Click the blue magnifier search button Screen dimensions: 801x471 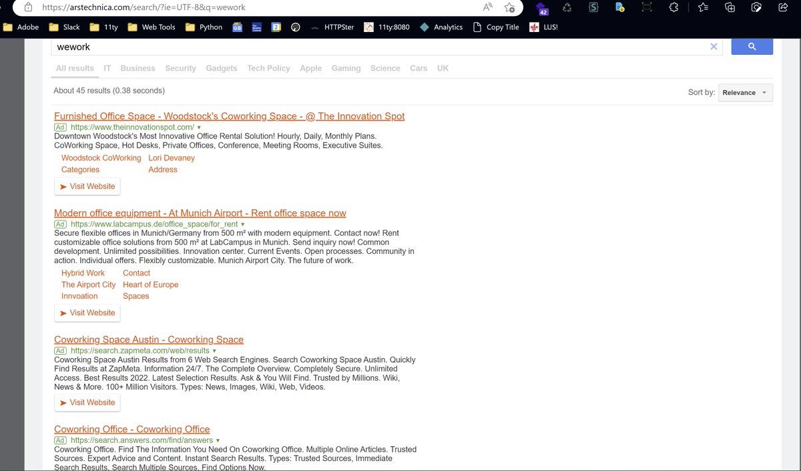click(752, 46)
